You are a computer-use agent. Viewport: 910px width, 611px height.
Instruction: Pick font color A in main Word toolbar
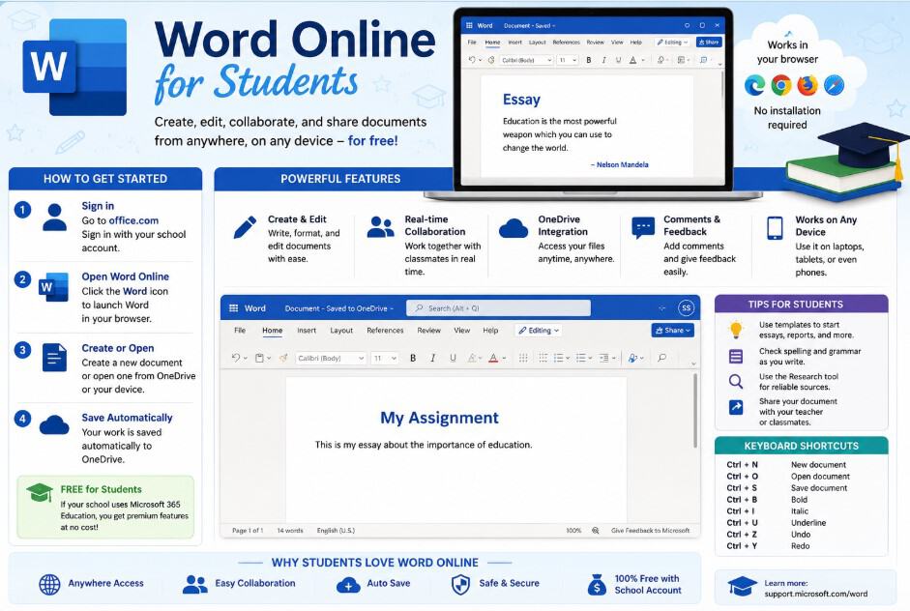[493, 358]
